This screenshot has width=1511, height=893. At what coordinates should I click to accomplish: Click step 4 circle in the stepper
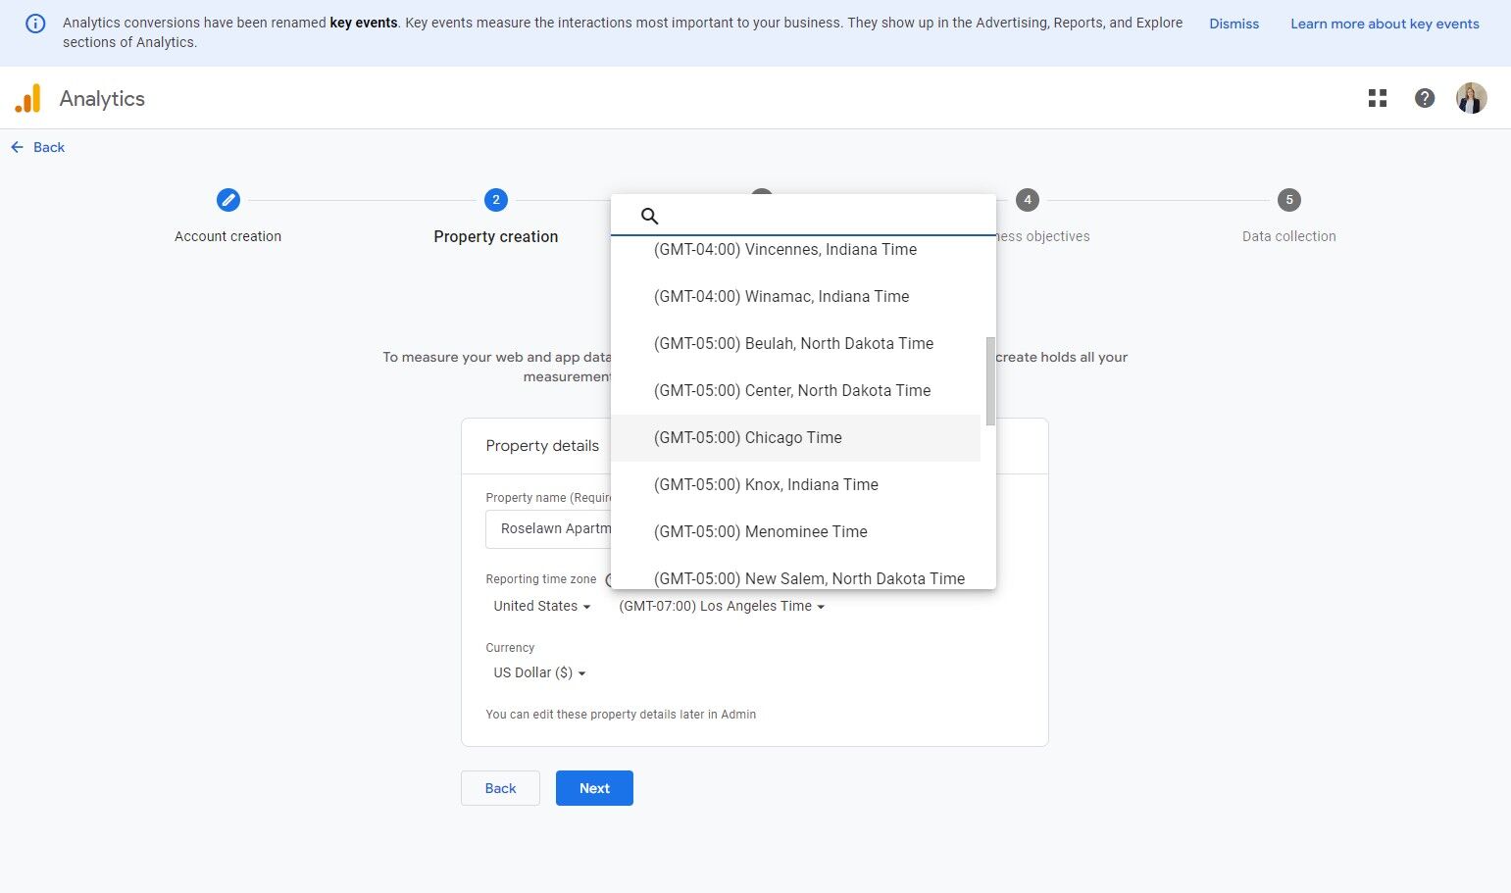[1028, 200]
